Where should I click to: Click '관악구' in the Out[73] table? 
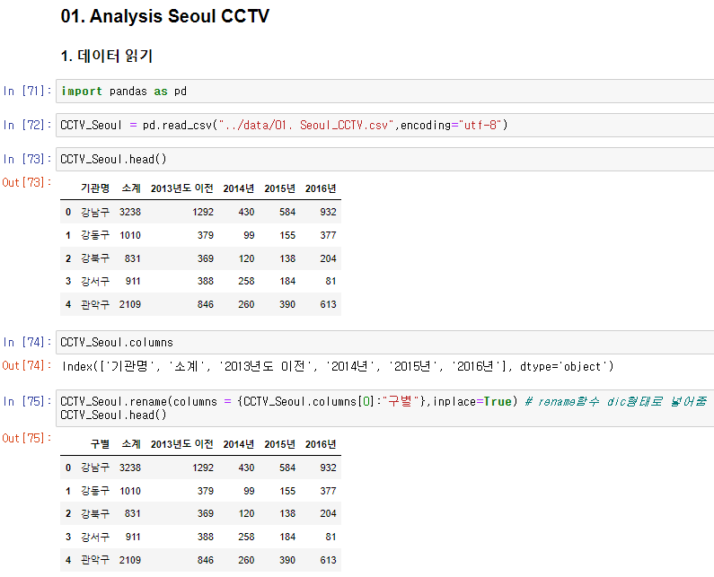coord(95,304)
